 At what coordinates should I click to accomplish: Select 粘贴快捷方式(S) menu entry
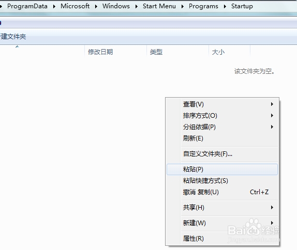222,181
